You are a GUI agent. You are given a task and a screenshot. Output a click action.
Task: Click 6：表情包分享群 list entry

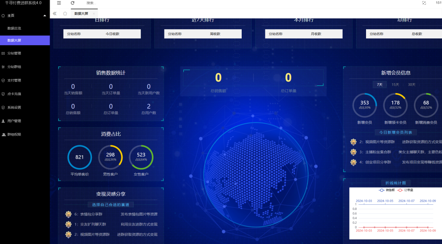[88, 214]
